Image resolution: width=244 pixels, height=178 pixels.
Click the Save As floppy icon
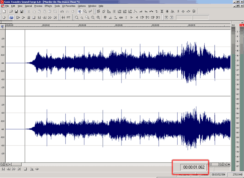point(22,11)
